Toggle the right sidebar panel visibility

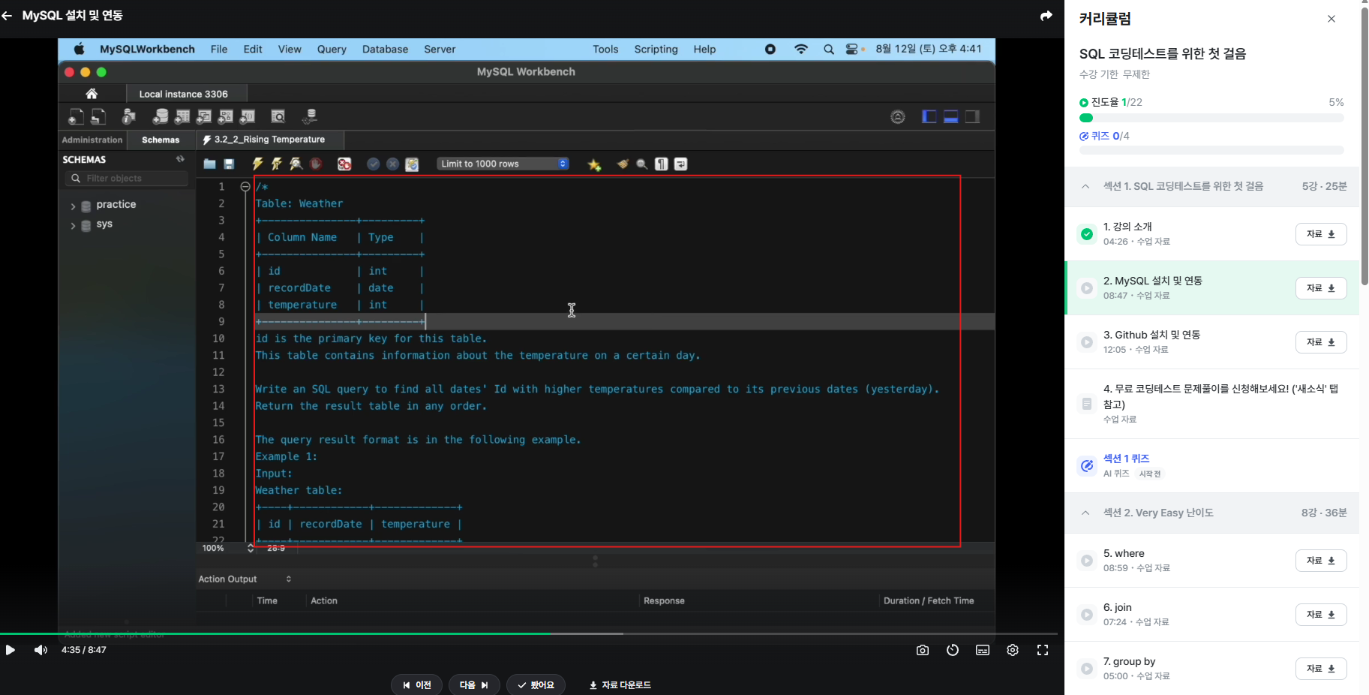(973, 116)
